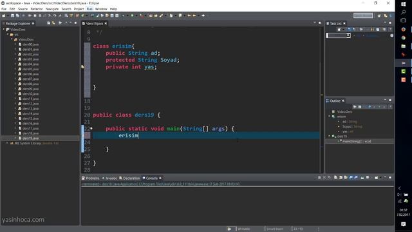
Task: Toggle Smart Insert mode in status bar
Action: 275,229
